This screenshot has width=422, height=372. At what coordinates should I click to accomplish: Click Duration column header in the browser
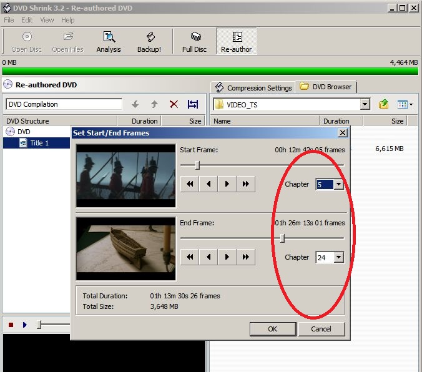point(341,121)
